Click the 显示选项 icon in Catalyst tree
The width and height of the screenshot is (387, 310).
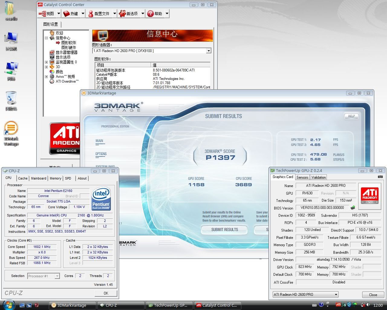52,57
